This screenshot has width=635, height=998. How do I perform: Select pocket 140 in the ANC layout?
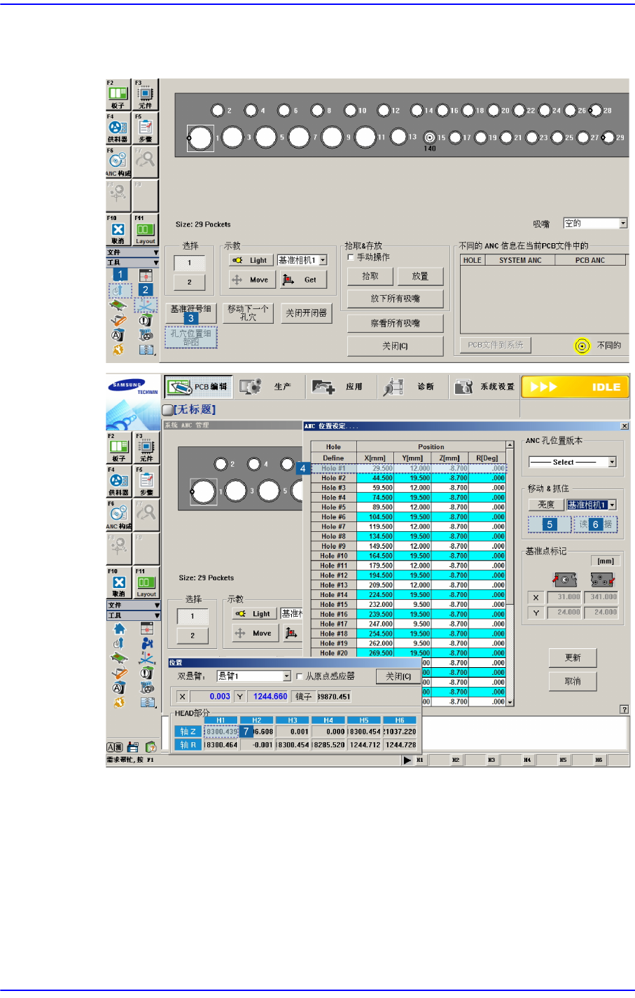(430, 138)
